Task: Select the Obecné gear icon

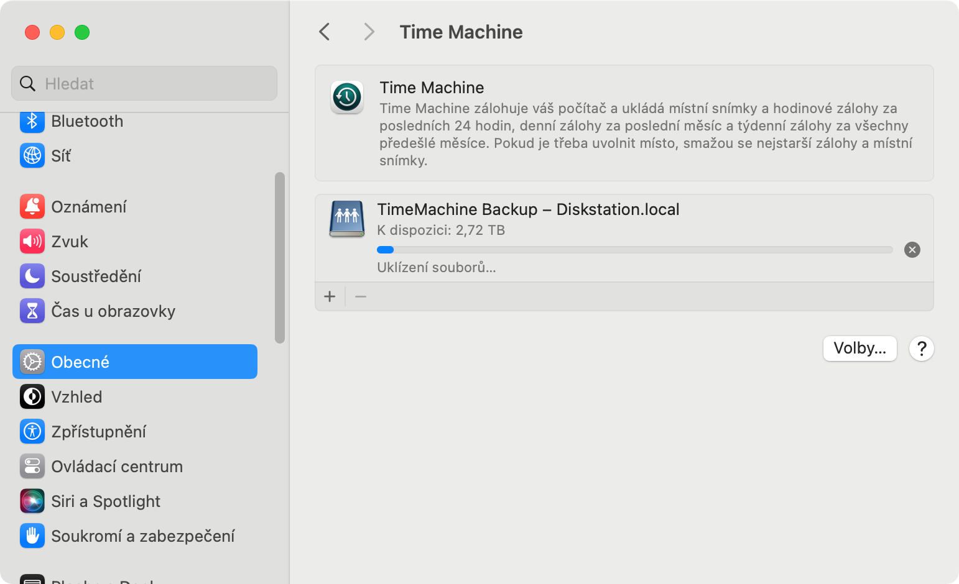Action: pos(32,362)
